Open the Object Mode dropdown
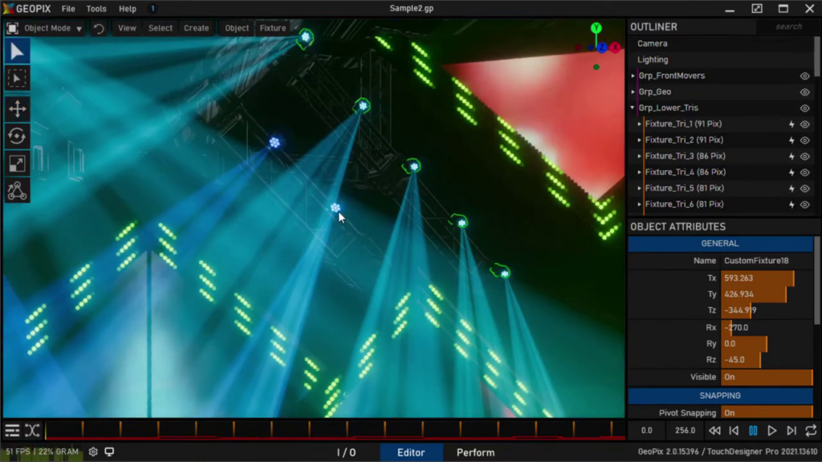Screen dimensions: 822x462 (53, 28)
